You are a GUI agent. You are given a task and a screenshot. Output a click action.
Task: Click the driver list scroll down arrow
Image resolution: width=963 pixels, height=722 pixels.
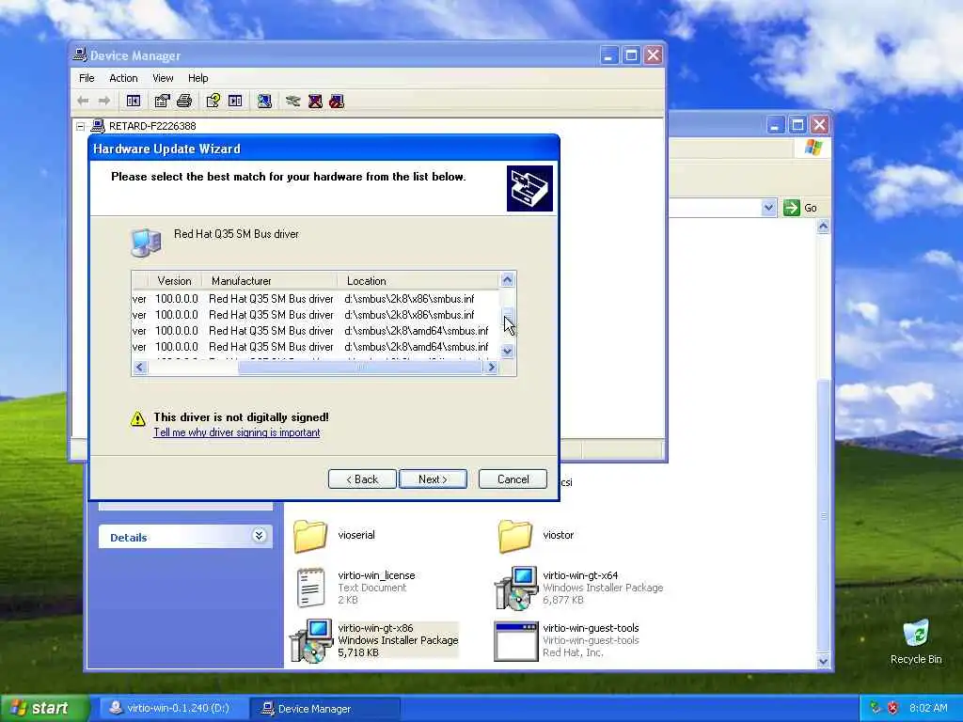[x=507, y=352]
